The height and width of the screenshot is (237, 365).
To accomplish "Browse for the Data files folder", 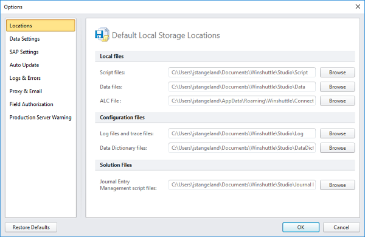I will 337,87.
